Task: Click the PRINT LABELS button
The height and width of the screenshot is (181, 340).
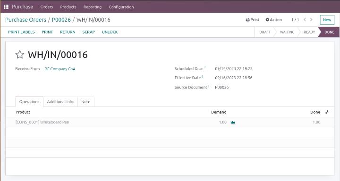Action: [21, 32]
